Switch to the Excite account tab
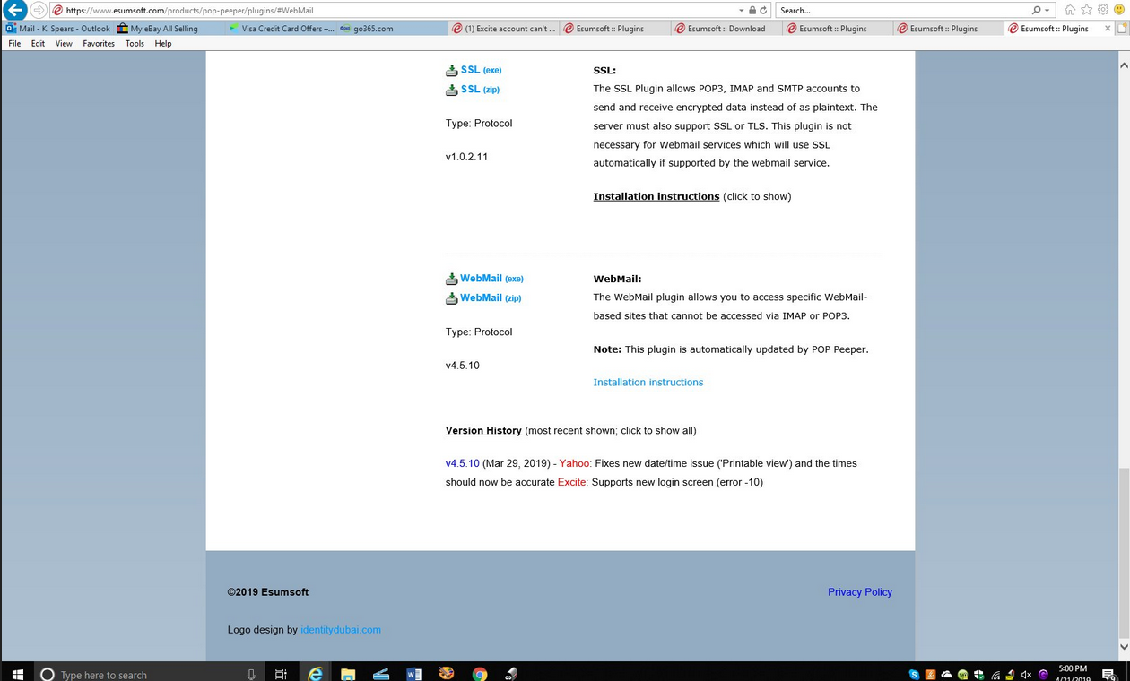The image size is (1130, 681). (503, 29)
